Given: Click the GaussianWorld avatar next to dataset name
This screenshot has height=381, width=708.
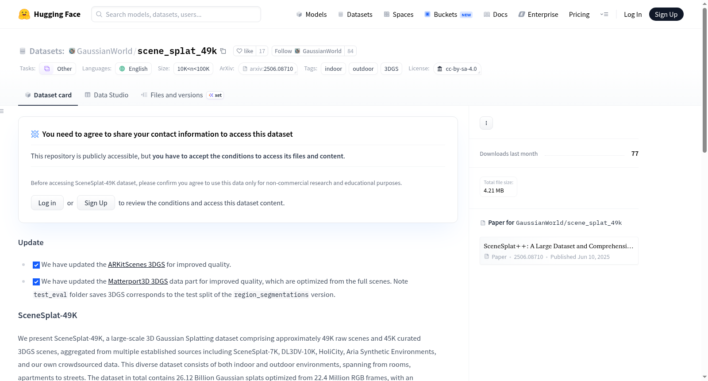Looking at the screenshot, I should 72,51.
